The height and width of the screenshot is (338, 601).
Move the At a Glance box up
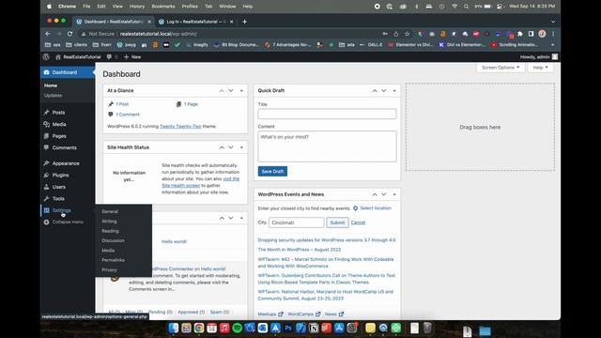click(x=222, y=91)
